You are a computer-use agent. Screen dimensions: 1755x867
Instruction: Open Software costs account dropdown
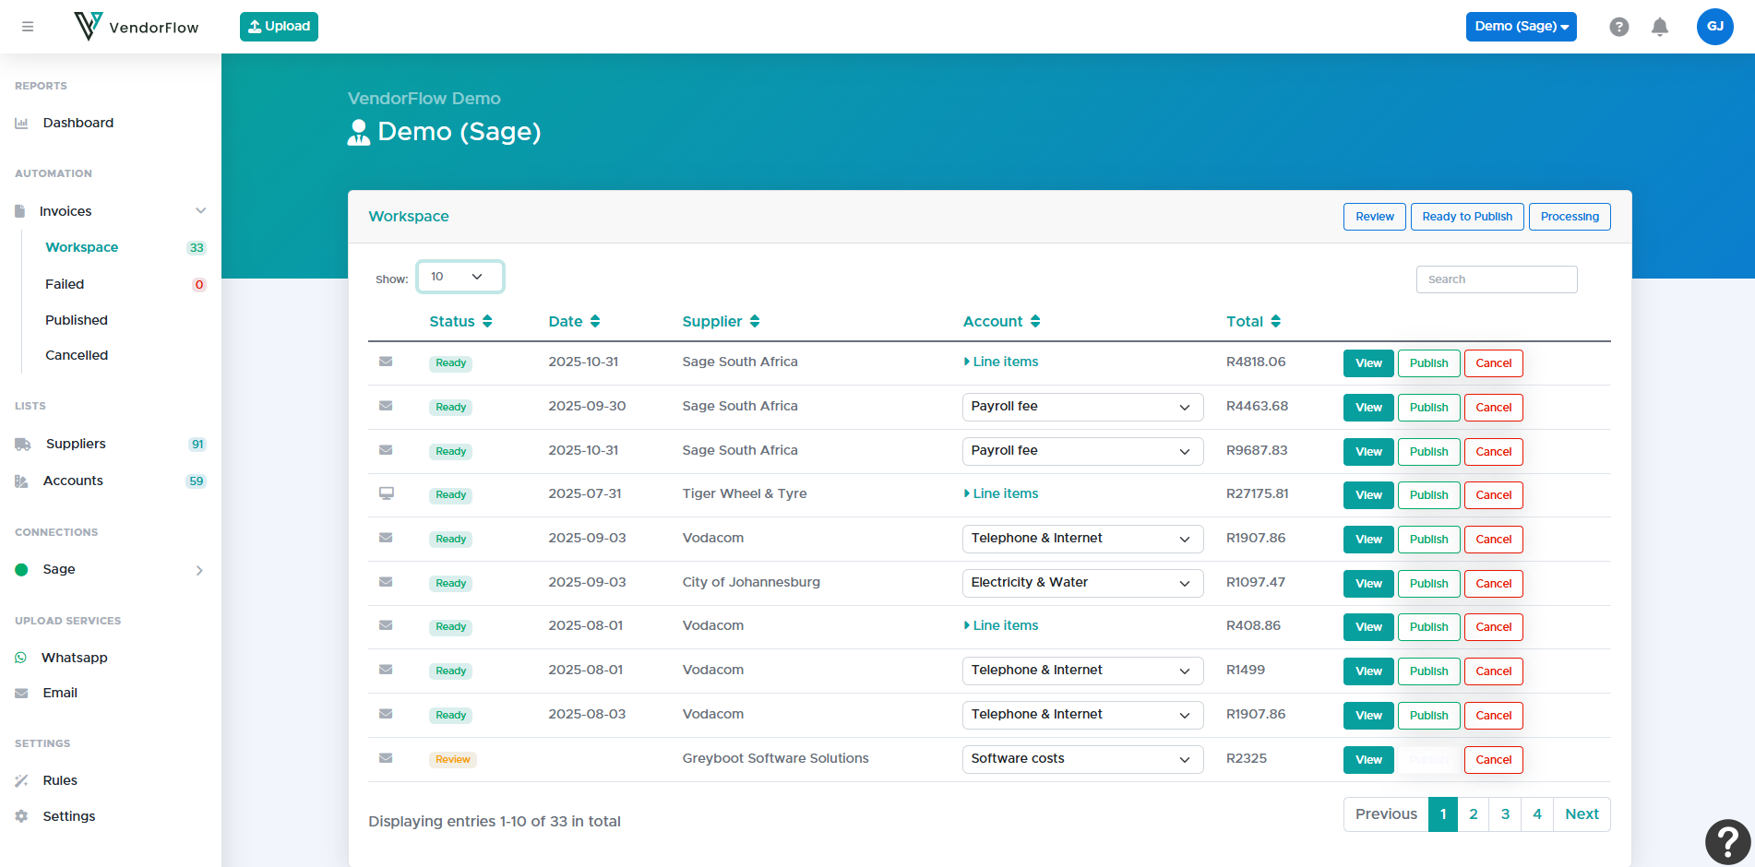coord(1082,759)
